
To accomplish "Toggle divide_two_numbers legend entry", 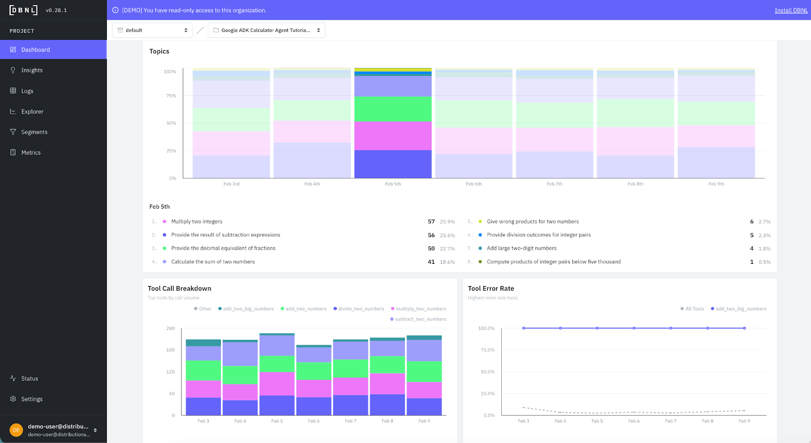I will [359, 309].
